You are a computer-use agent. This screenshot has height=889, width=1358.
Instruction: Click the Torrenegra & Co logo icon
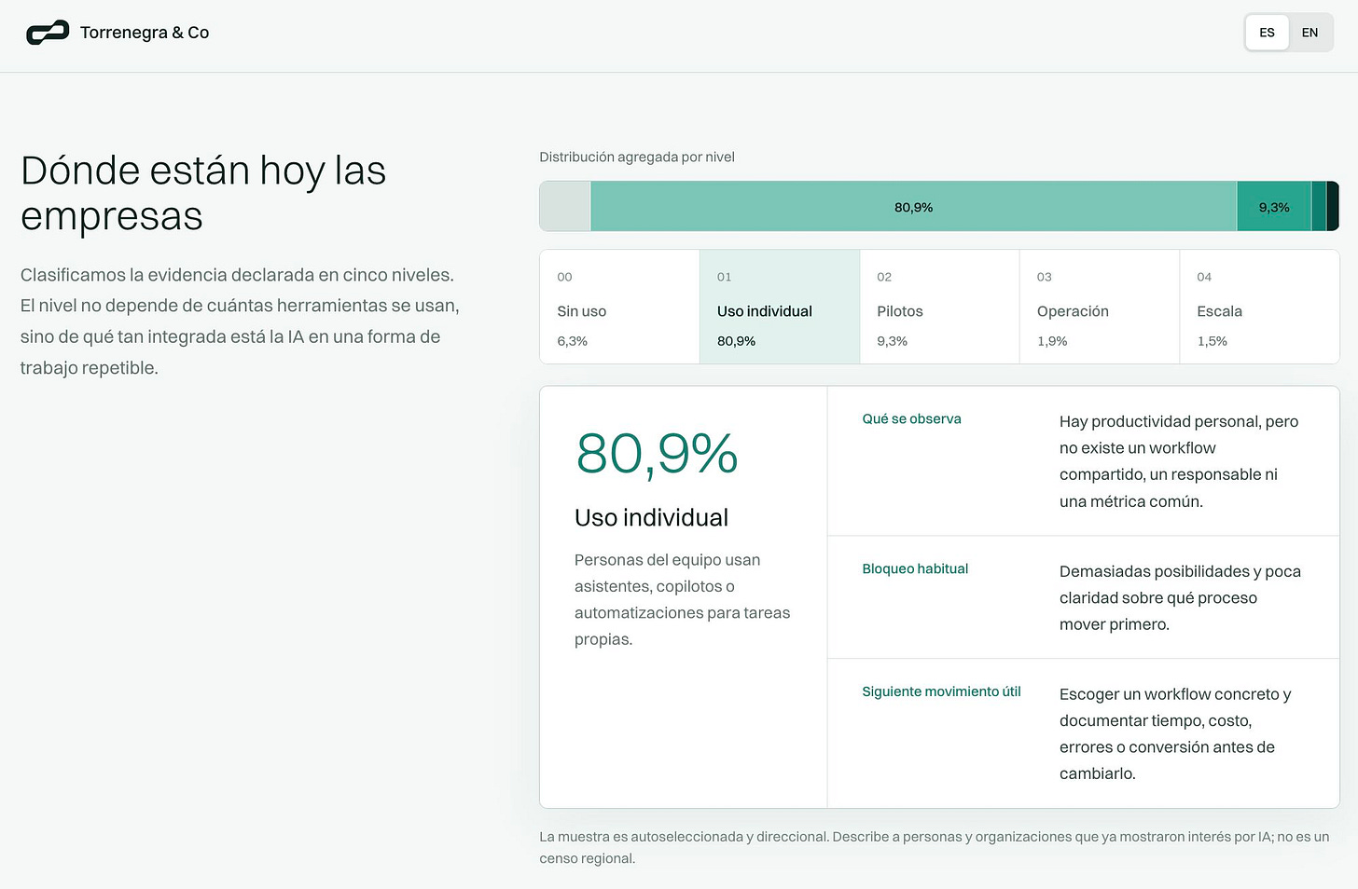pos(48,33)
